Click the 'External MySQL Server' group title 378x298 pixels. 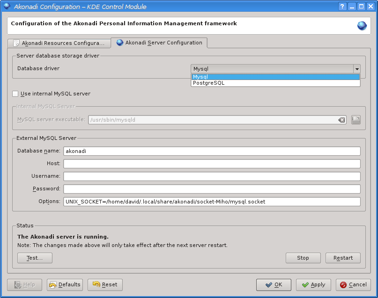pos(46,138)
